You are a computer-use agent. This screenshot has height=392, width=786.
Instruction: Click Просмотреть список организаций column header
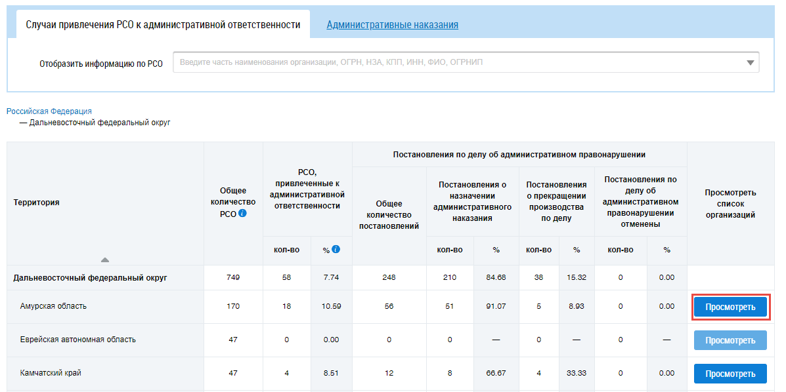(x=730, y=203)
